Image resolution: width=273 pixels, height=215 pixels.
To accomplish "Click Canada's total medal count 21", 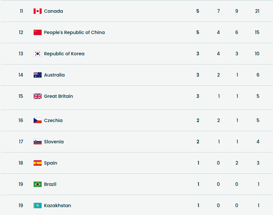I will [x=257, y=11].
